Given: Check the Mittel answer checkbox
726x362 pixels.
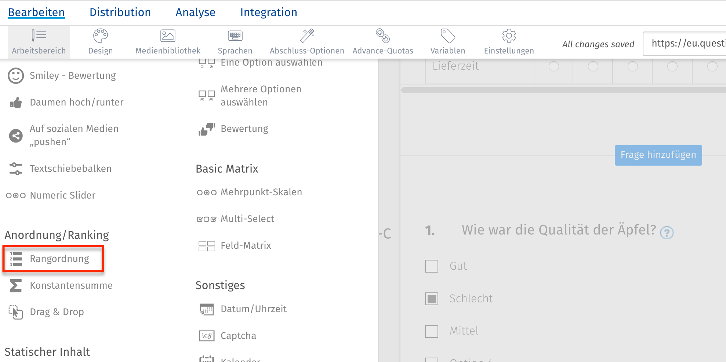Looking at the screenshot, I should [x=431, y=331].
